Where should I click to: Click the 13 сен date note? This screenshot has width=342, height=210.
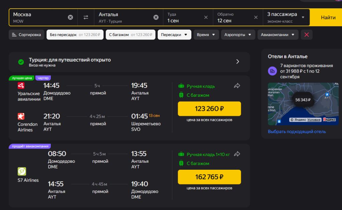[154, 116]
